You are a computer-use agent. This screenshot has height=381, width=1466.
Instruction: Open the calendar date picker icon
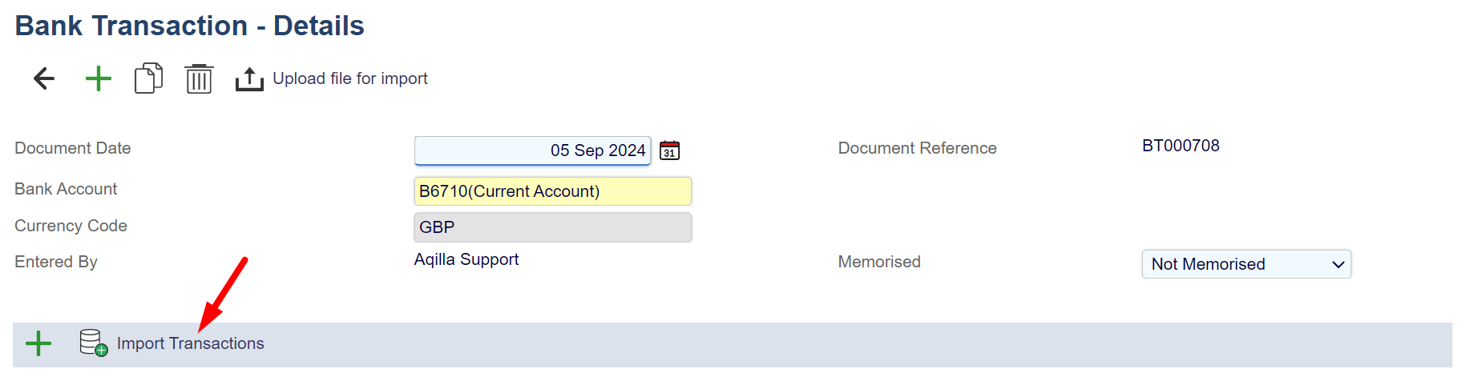click(669, 150)
